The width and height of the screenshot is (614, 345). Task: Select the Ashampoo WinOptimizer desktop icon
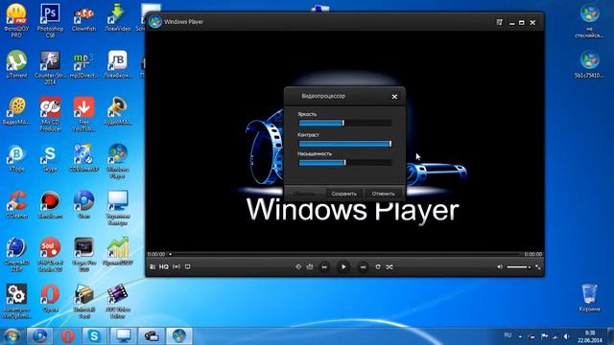[16, 301]
